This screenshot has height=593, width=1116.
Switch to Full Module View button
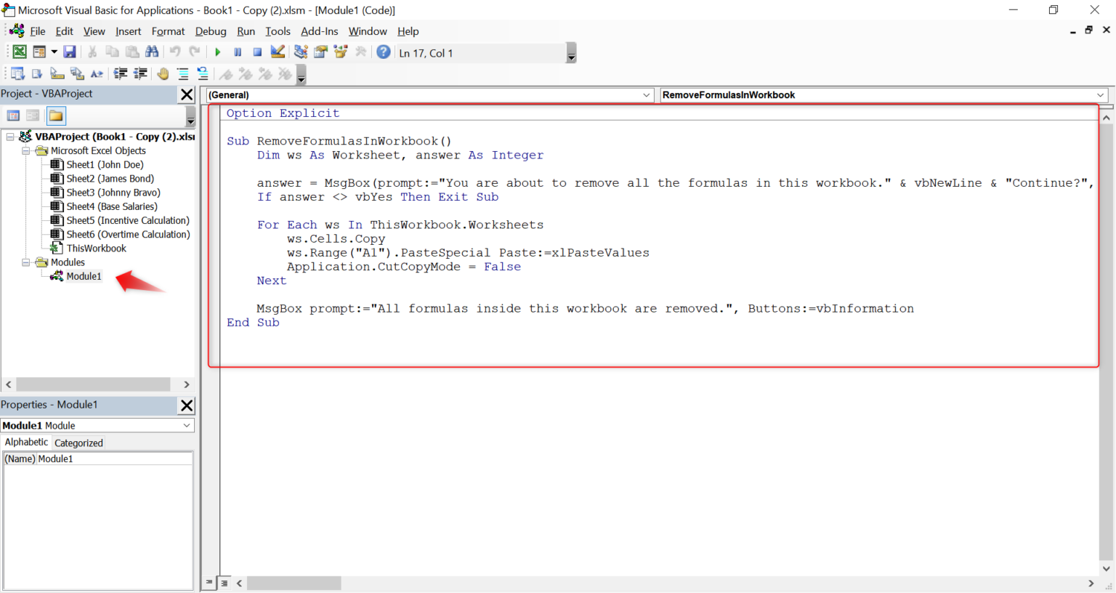[x=225, y=583]
